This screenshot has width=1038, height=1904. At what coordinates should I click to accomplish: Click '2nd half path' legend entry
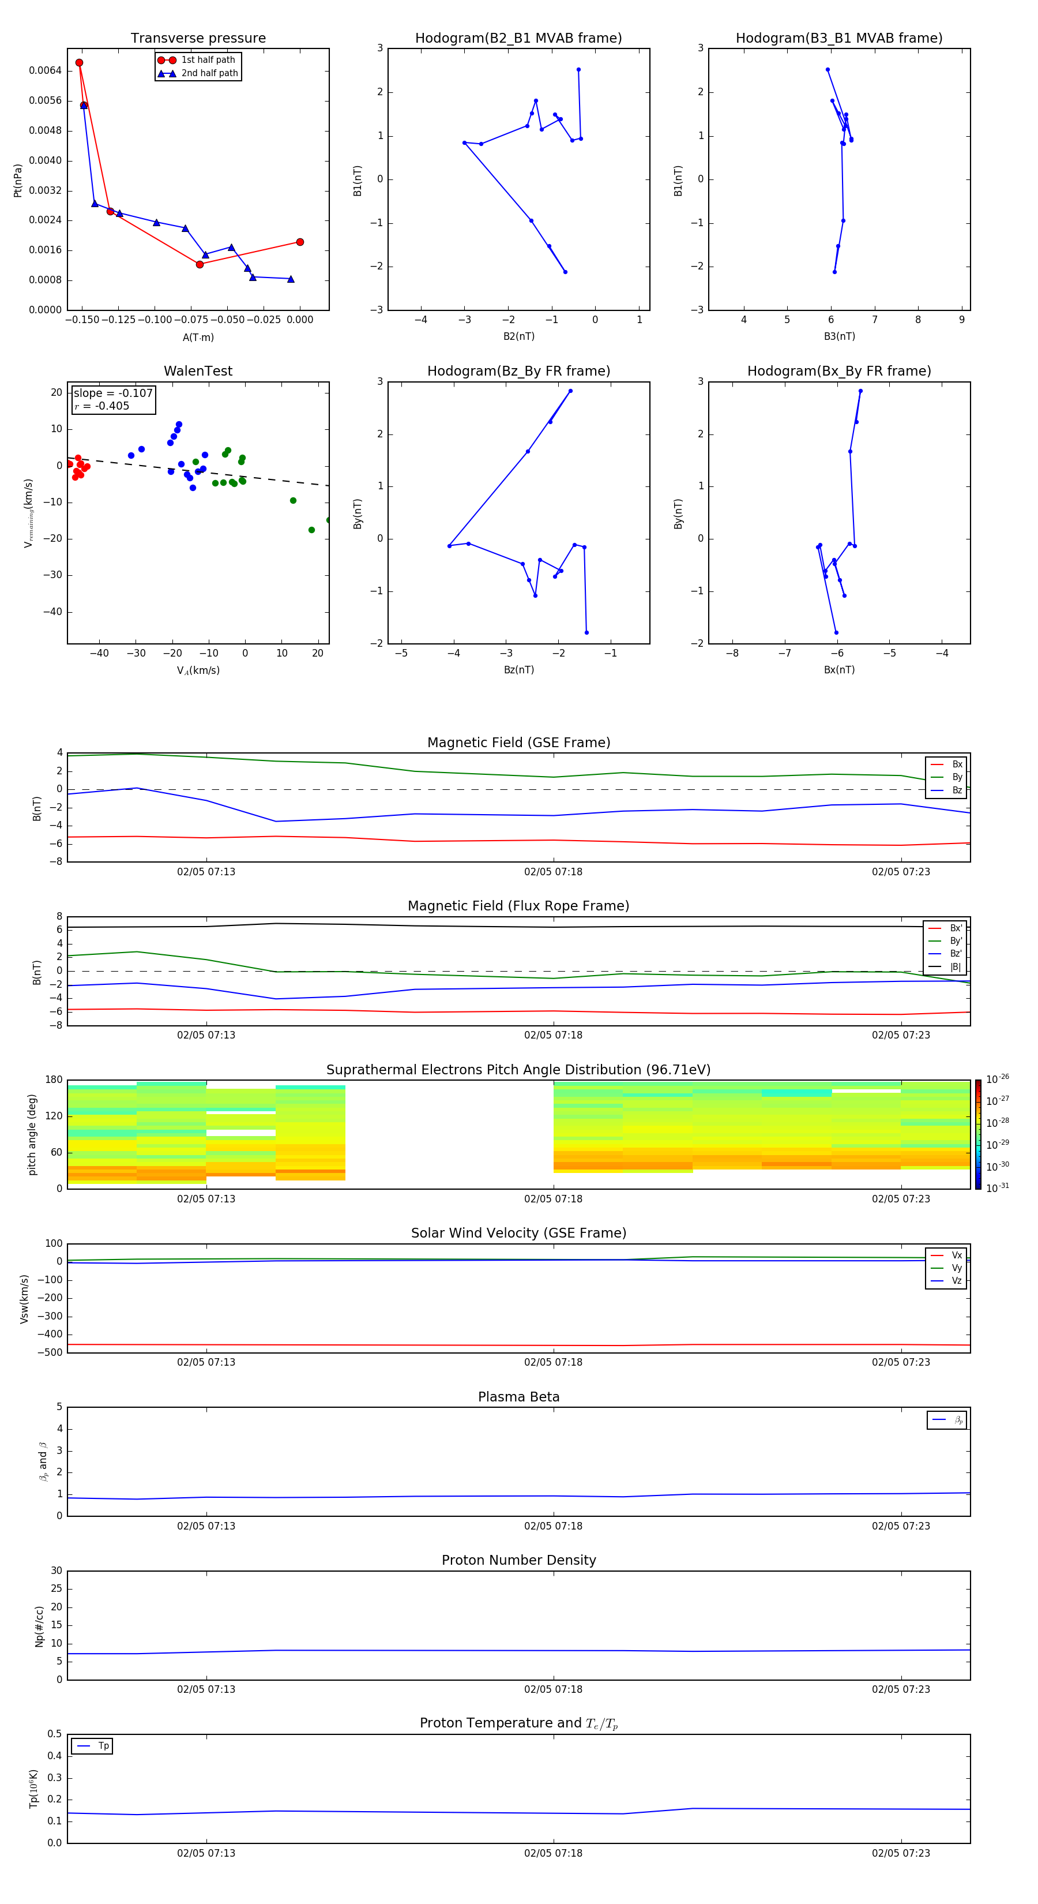click(x=197, y=73)
